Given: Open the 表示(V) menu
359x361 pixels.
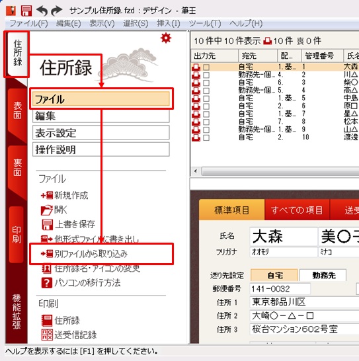Looking at the screenshot, I should click(102, 24).
